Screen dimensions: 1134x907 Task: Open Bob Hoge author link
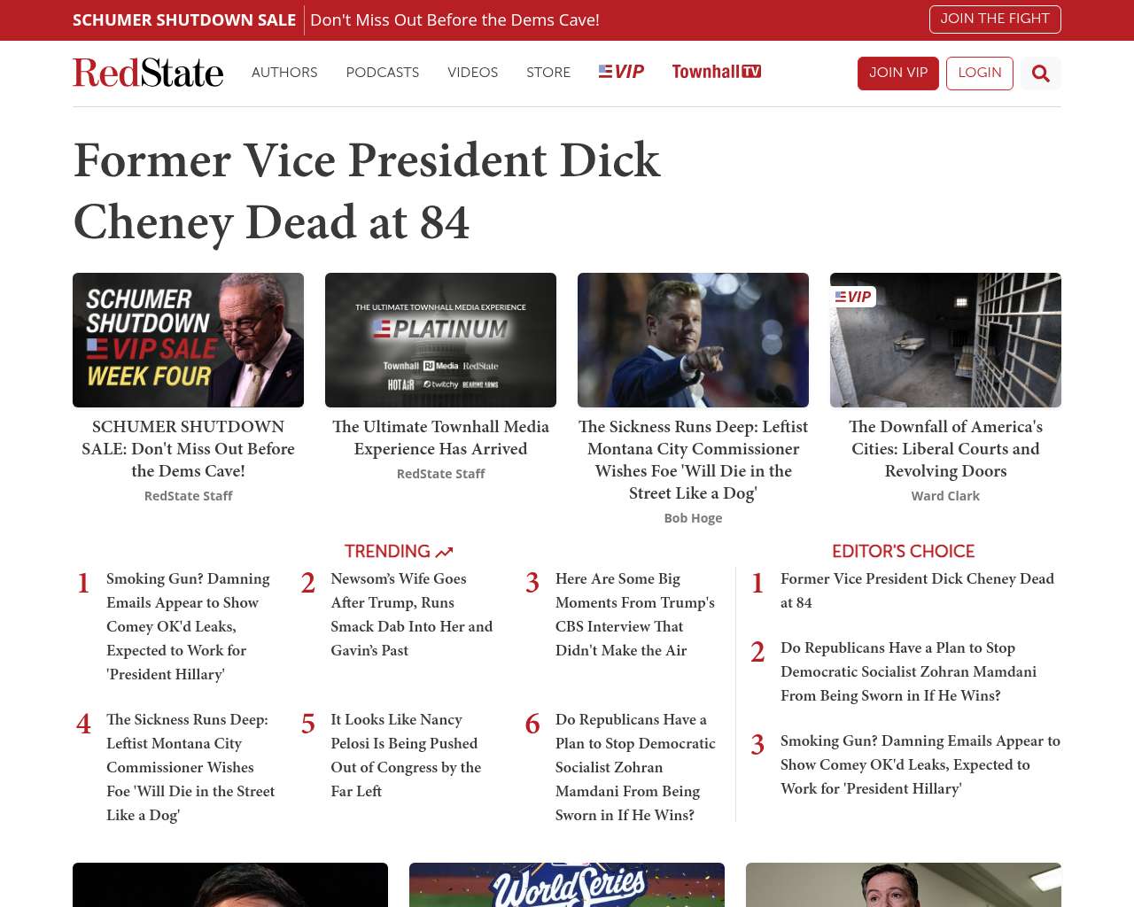(x=693, y=518)
